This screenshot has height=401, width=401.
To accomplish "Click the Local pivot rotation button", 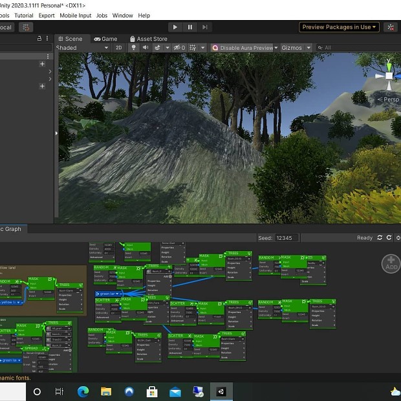I will [x=6, y=27].
